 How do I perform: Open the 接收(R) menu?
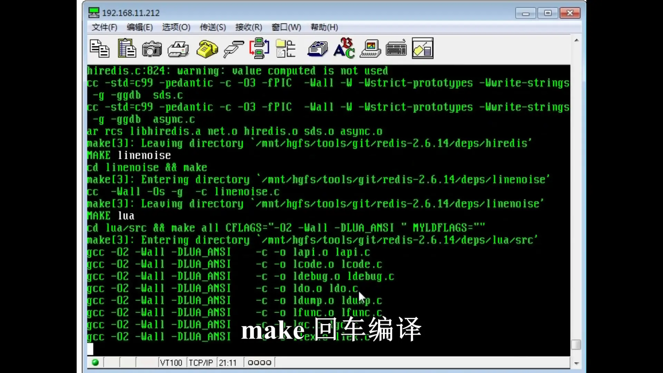pos(249,27)
